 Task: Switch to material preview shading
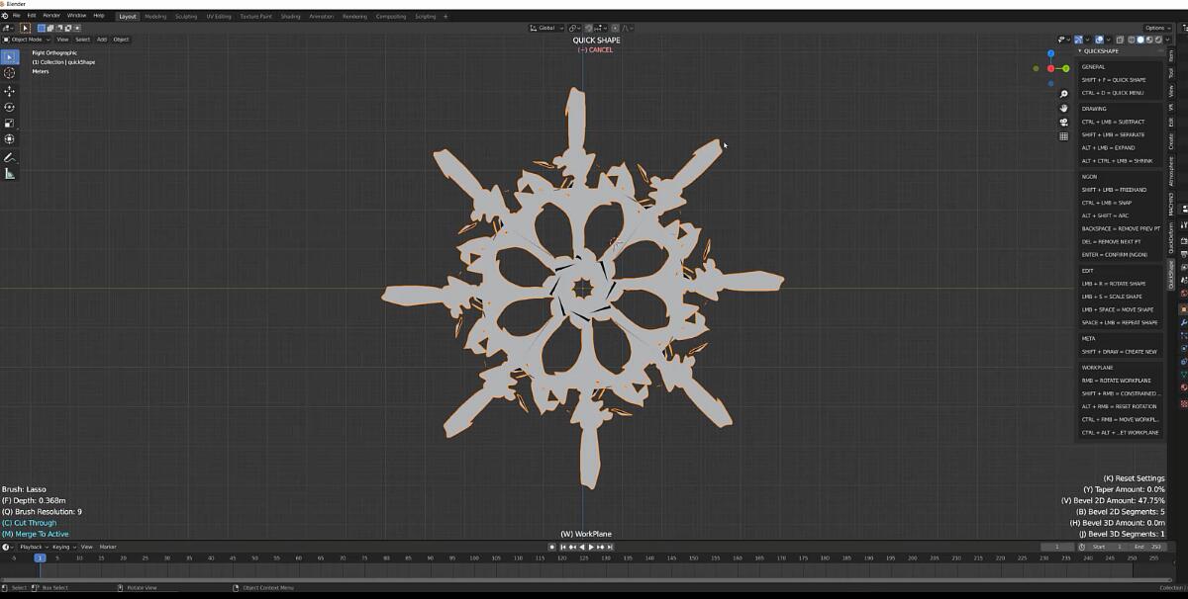click(x=1149, y=40)
